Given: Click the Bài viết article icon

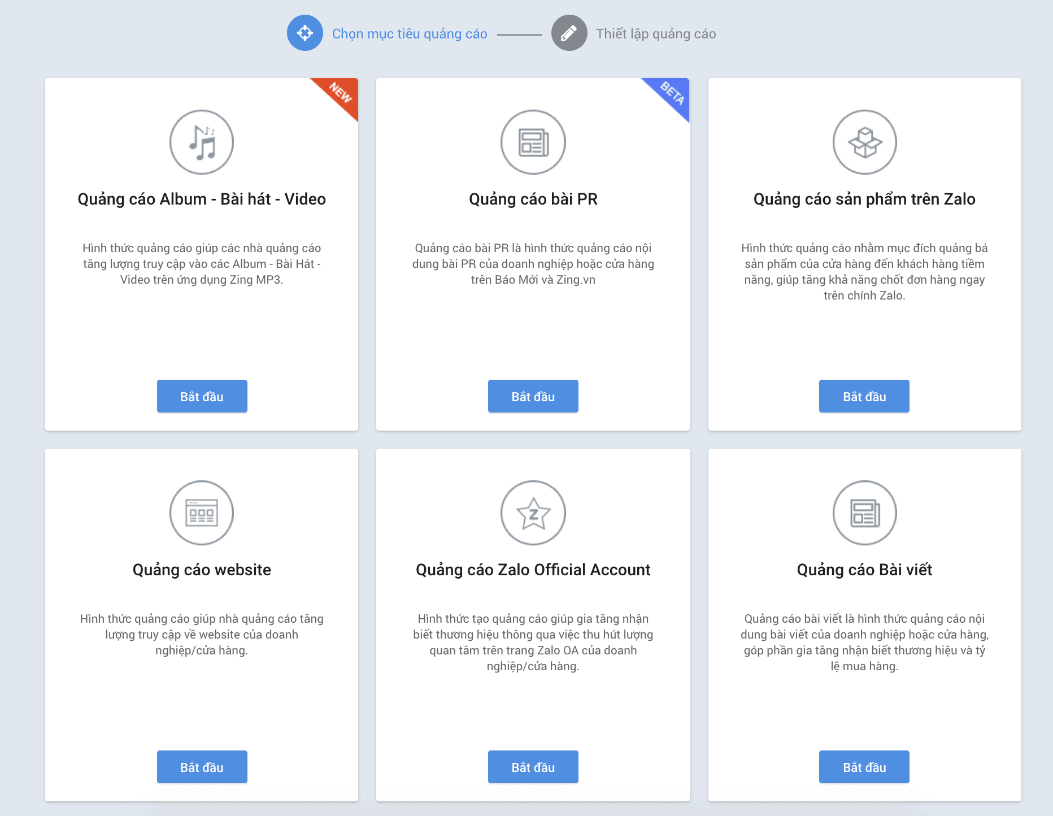Looking at the screenshot, I should click(864, 513).
